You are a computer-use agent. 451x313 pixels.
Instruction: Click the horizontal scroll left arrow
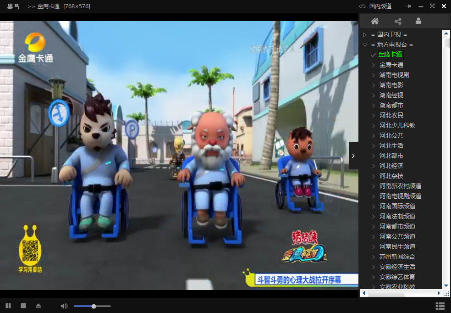pos(363,293)
